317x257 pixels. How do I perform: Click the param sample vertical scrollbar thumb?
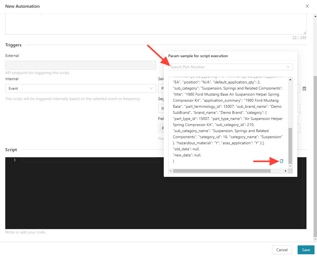tap(290, 146)
